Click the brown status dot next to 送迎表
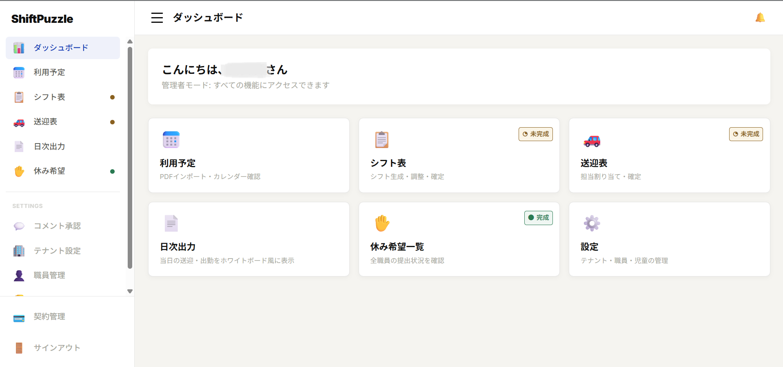The width and height of the screenshot is (783, 367). click(x=112, y=122)
